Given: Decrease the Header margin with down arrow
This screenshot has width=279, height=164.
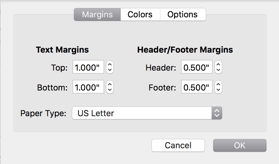Looking at the screenshot, I should [x=218, y=70].
